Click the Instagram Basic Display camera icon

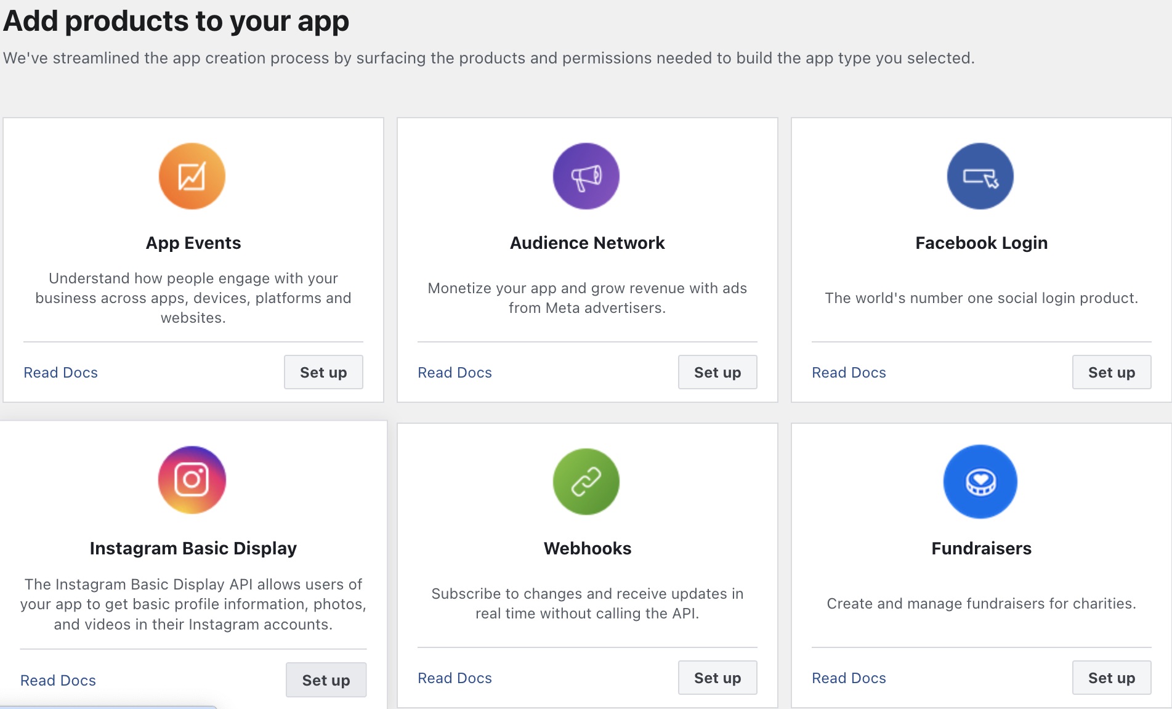tap(192, 480)
